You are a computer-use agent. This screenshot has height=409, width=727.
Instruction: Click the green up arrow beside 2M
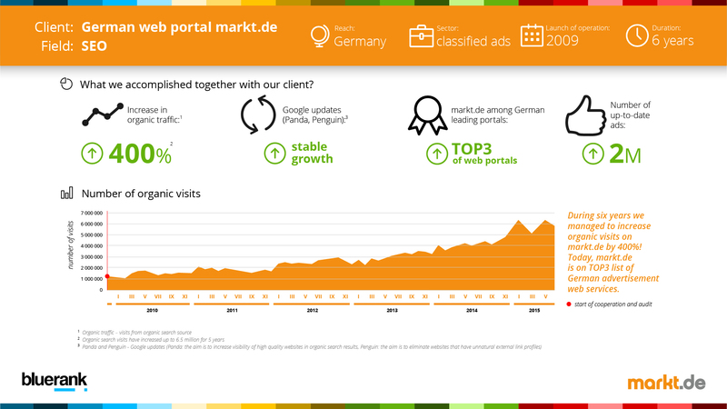593,154
